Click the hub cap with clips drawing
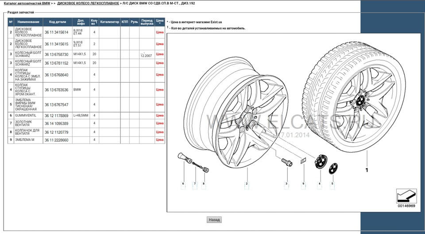This screenshot has height=234, width=425. coord(321,161)
